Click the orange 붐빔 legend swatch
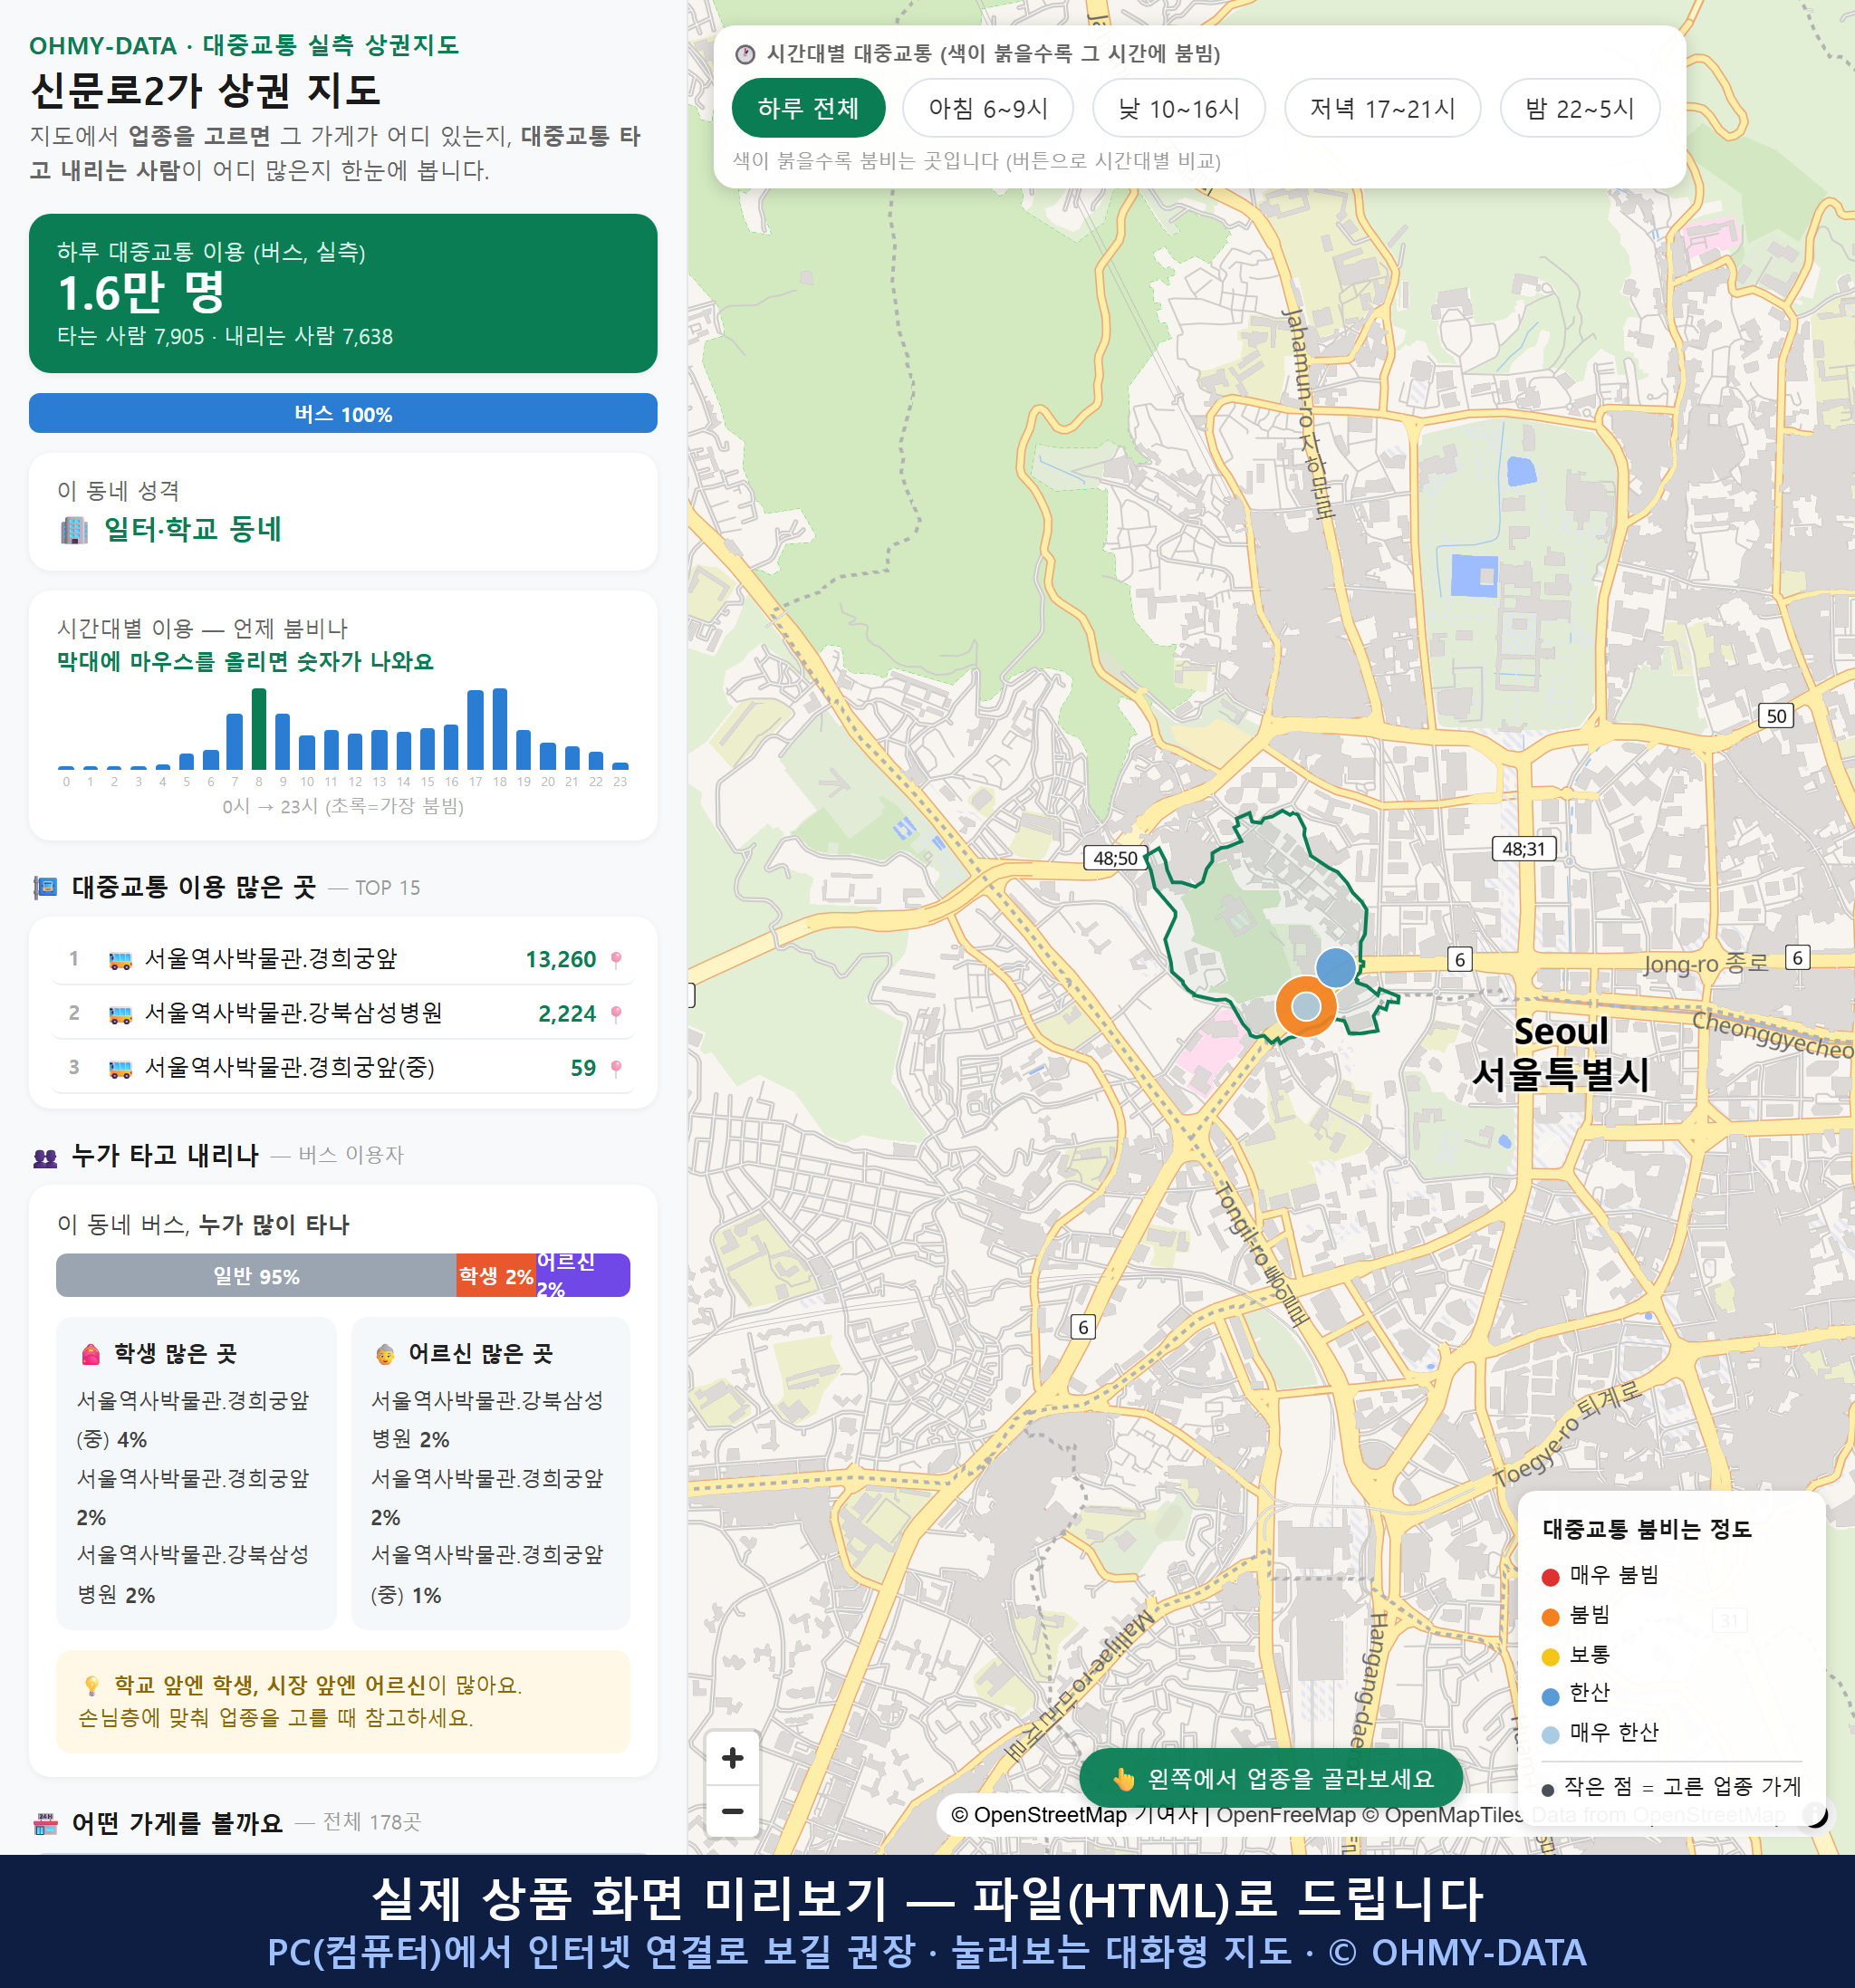 1550,1617
